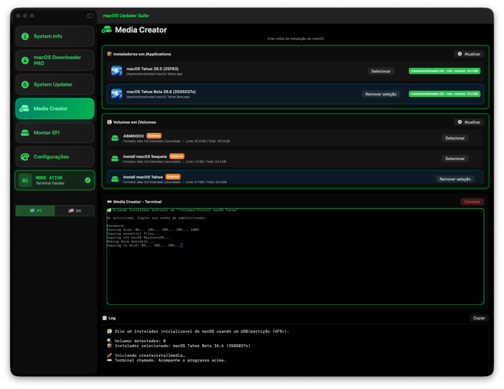This screenshot has height=389, width=504.
Task: Click Externo tag on ASMDOCX
Action: point(154,136)
